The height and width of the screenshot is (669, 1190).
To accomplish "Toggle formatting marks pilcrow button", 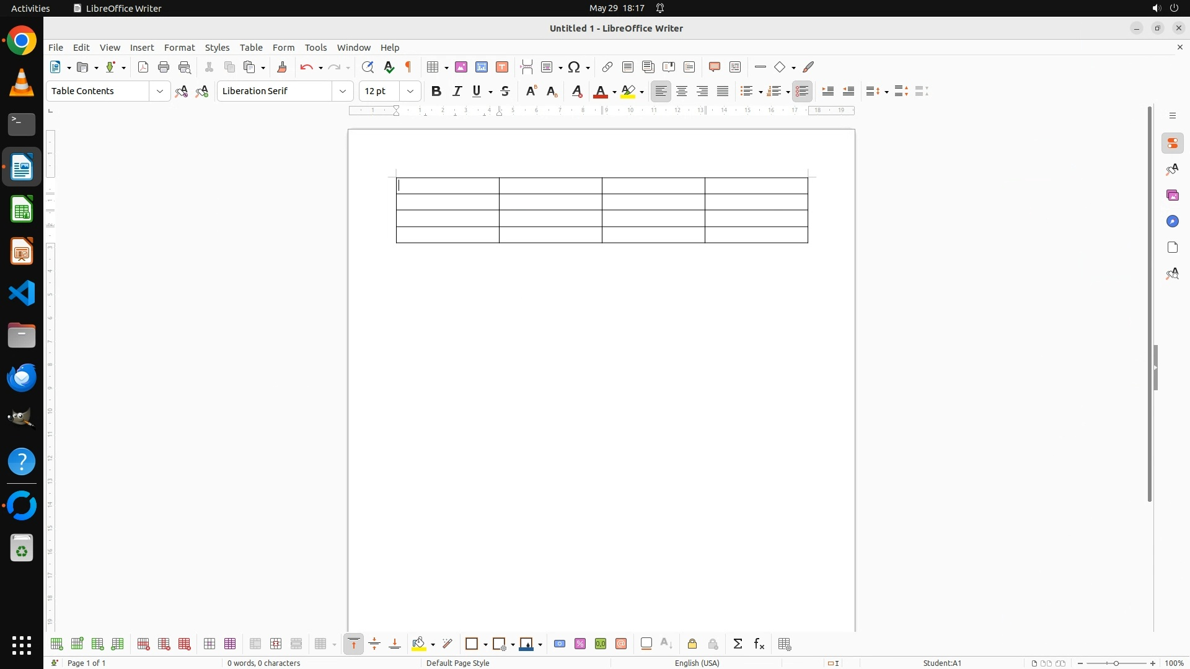I will click(408, 67).
